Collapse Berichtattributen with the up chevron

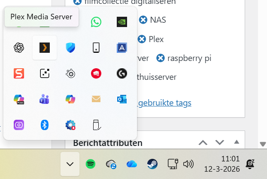[x=203, y=142]
